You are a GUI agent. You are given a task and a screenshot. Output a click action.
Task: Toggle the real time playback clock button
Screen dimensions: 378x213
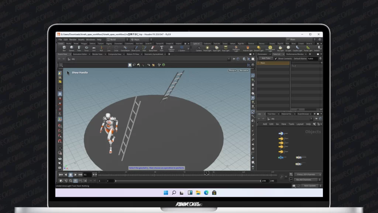(75, 181)
